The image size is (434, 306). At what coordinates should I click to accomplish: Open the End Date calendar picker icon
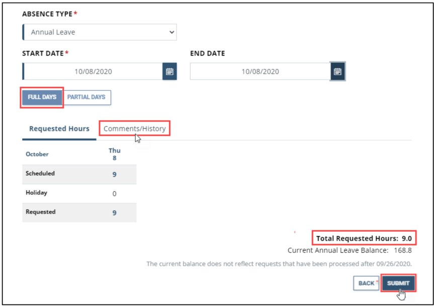[337, 71]
